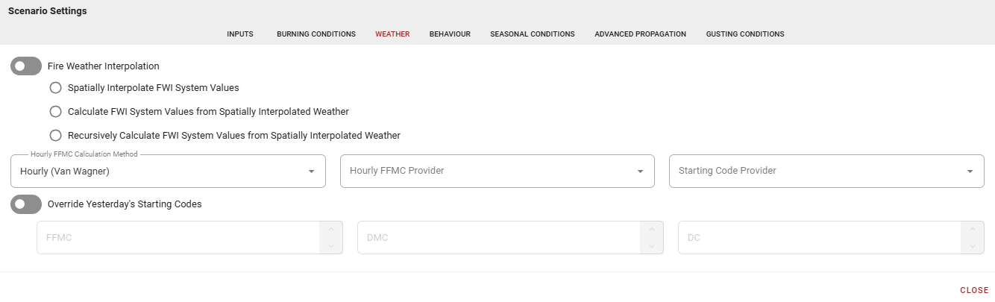
Task: Select the Weather tab
Action: pyautogui.click(x=392, y=34)
